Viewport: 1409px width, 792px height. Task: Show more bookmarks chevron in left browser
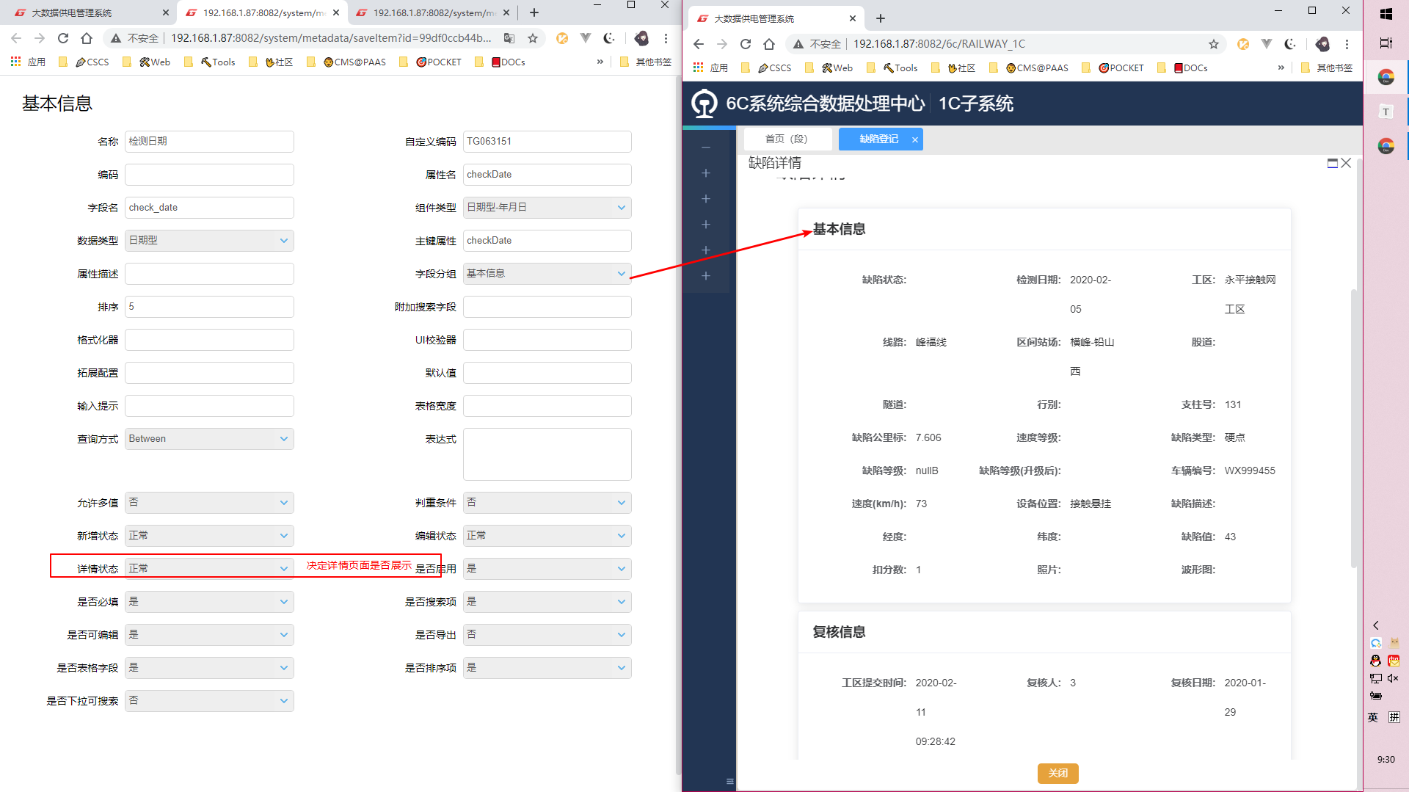click(x=600, y=62)
